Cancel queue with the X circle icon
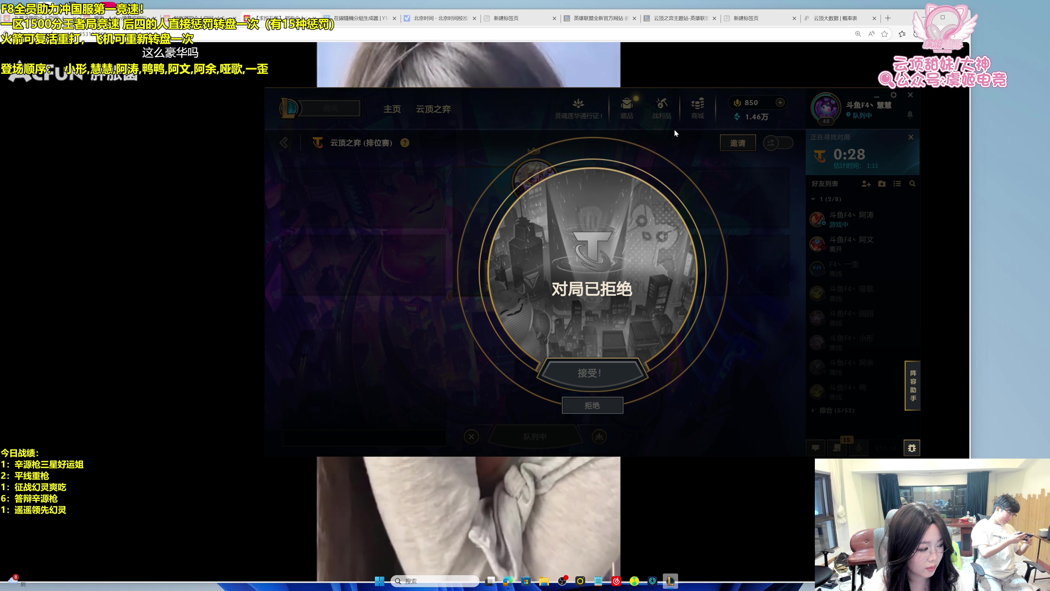This screenshot has height=591, width=1050. (471, 436)
